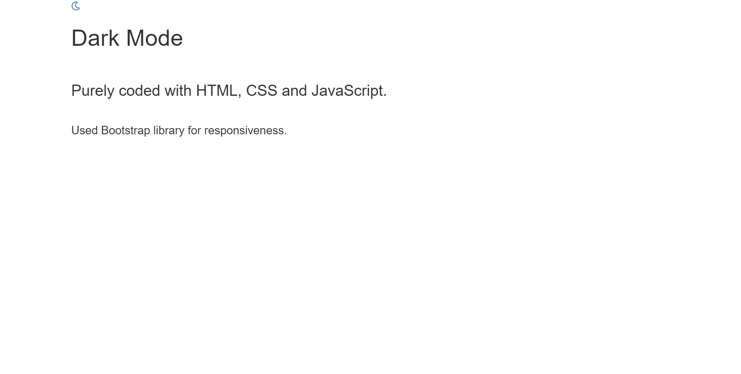Image resolution: width=741 pixels, height=374 pixels.
Task: Click the word "Bootstrap" in the paragraph
Action: tap(125, 130)
